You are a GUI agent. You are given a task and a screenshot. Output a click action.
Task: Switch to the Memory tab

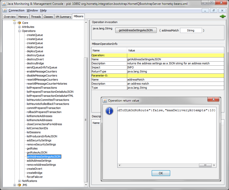click(23, 17)
